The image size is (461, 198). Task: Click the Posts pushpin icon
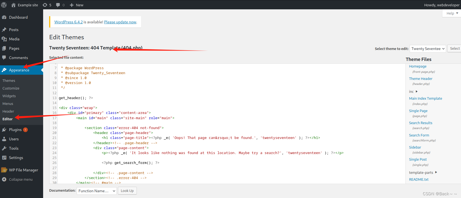point(4,30)
